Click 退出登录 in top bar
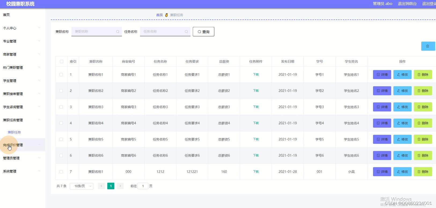The height and width of the screenshot is (208, 436). (x=429, y=3)
